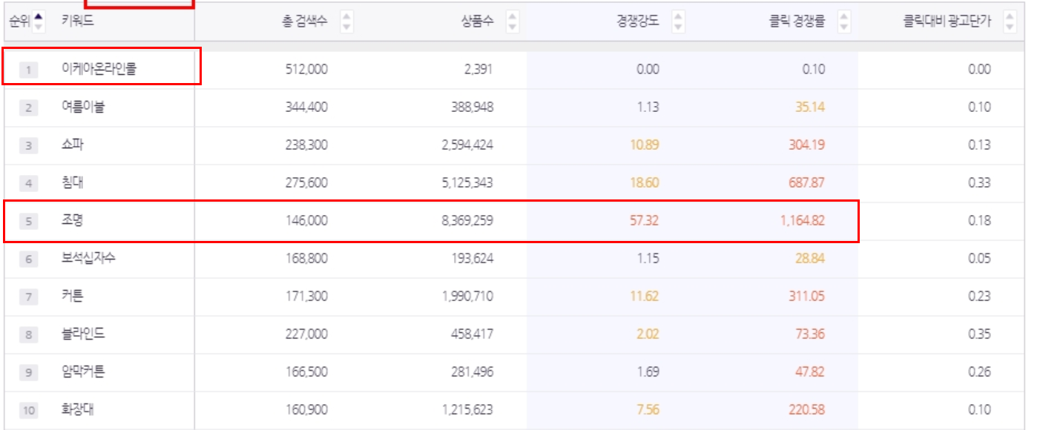
Task: Select product count 8,369,259
Action: (x=467, y=221)
